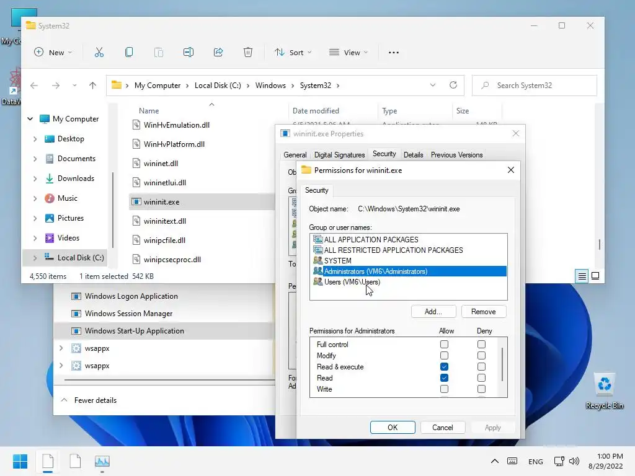This screenshot has height=476, width=635.
Task: Select SYSTEM in group list
Action: click(408, 261)
